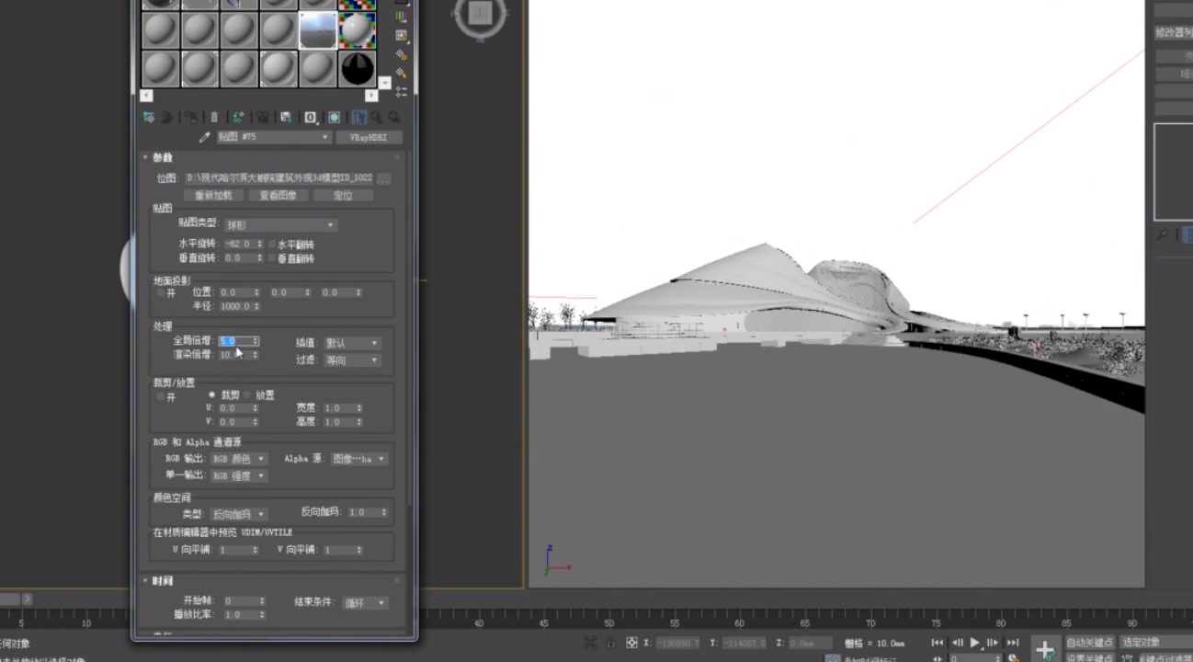
Task: Click the Go to Parent icon
Action: pyautogui.click(x=376, y=118)
